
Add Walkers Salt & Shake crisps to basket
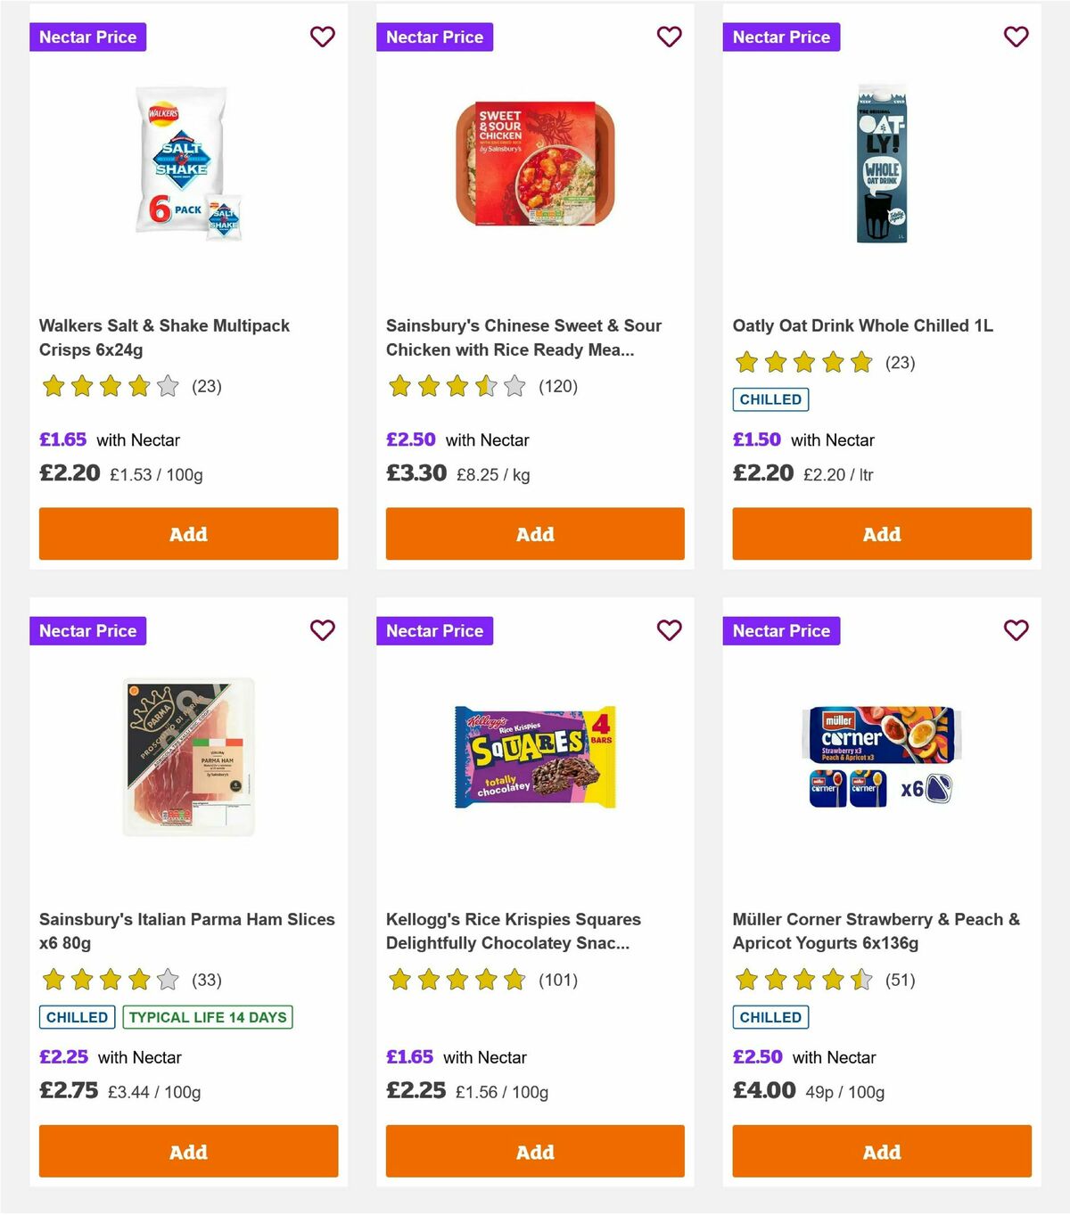pyautogui.click(x=188, y=534)
